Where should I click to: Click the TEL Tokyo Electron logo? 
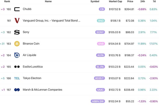pos(17,78)
